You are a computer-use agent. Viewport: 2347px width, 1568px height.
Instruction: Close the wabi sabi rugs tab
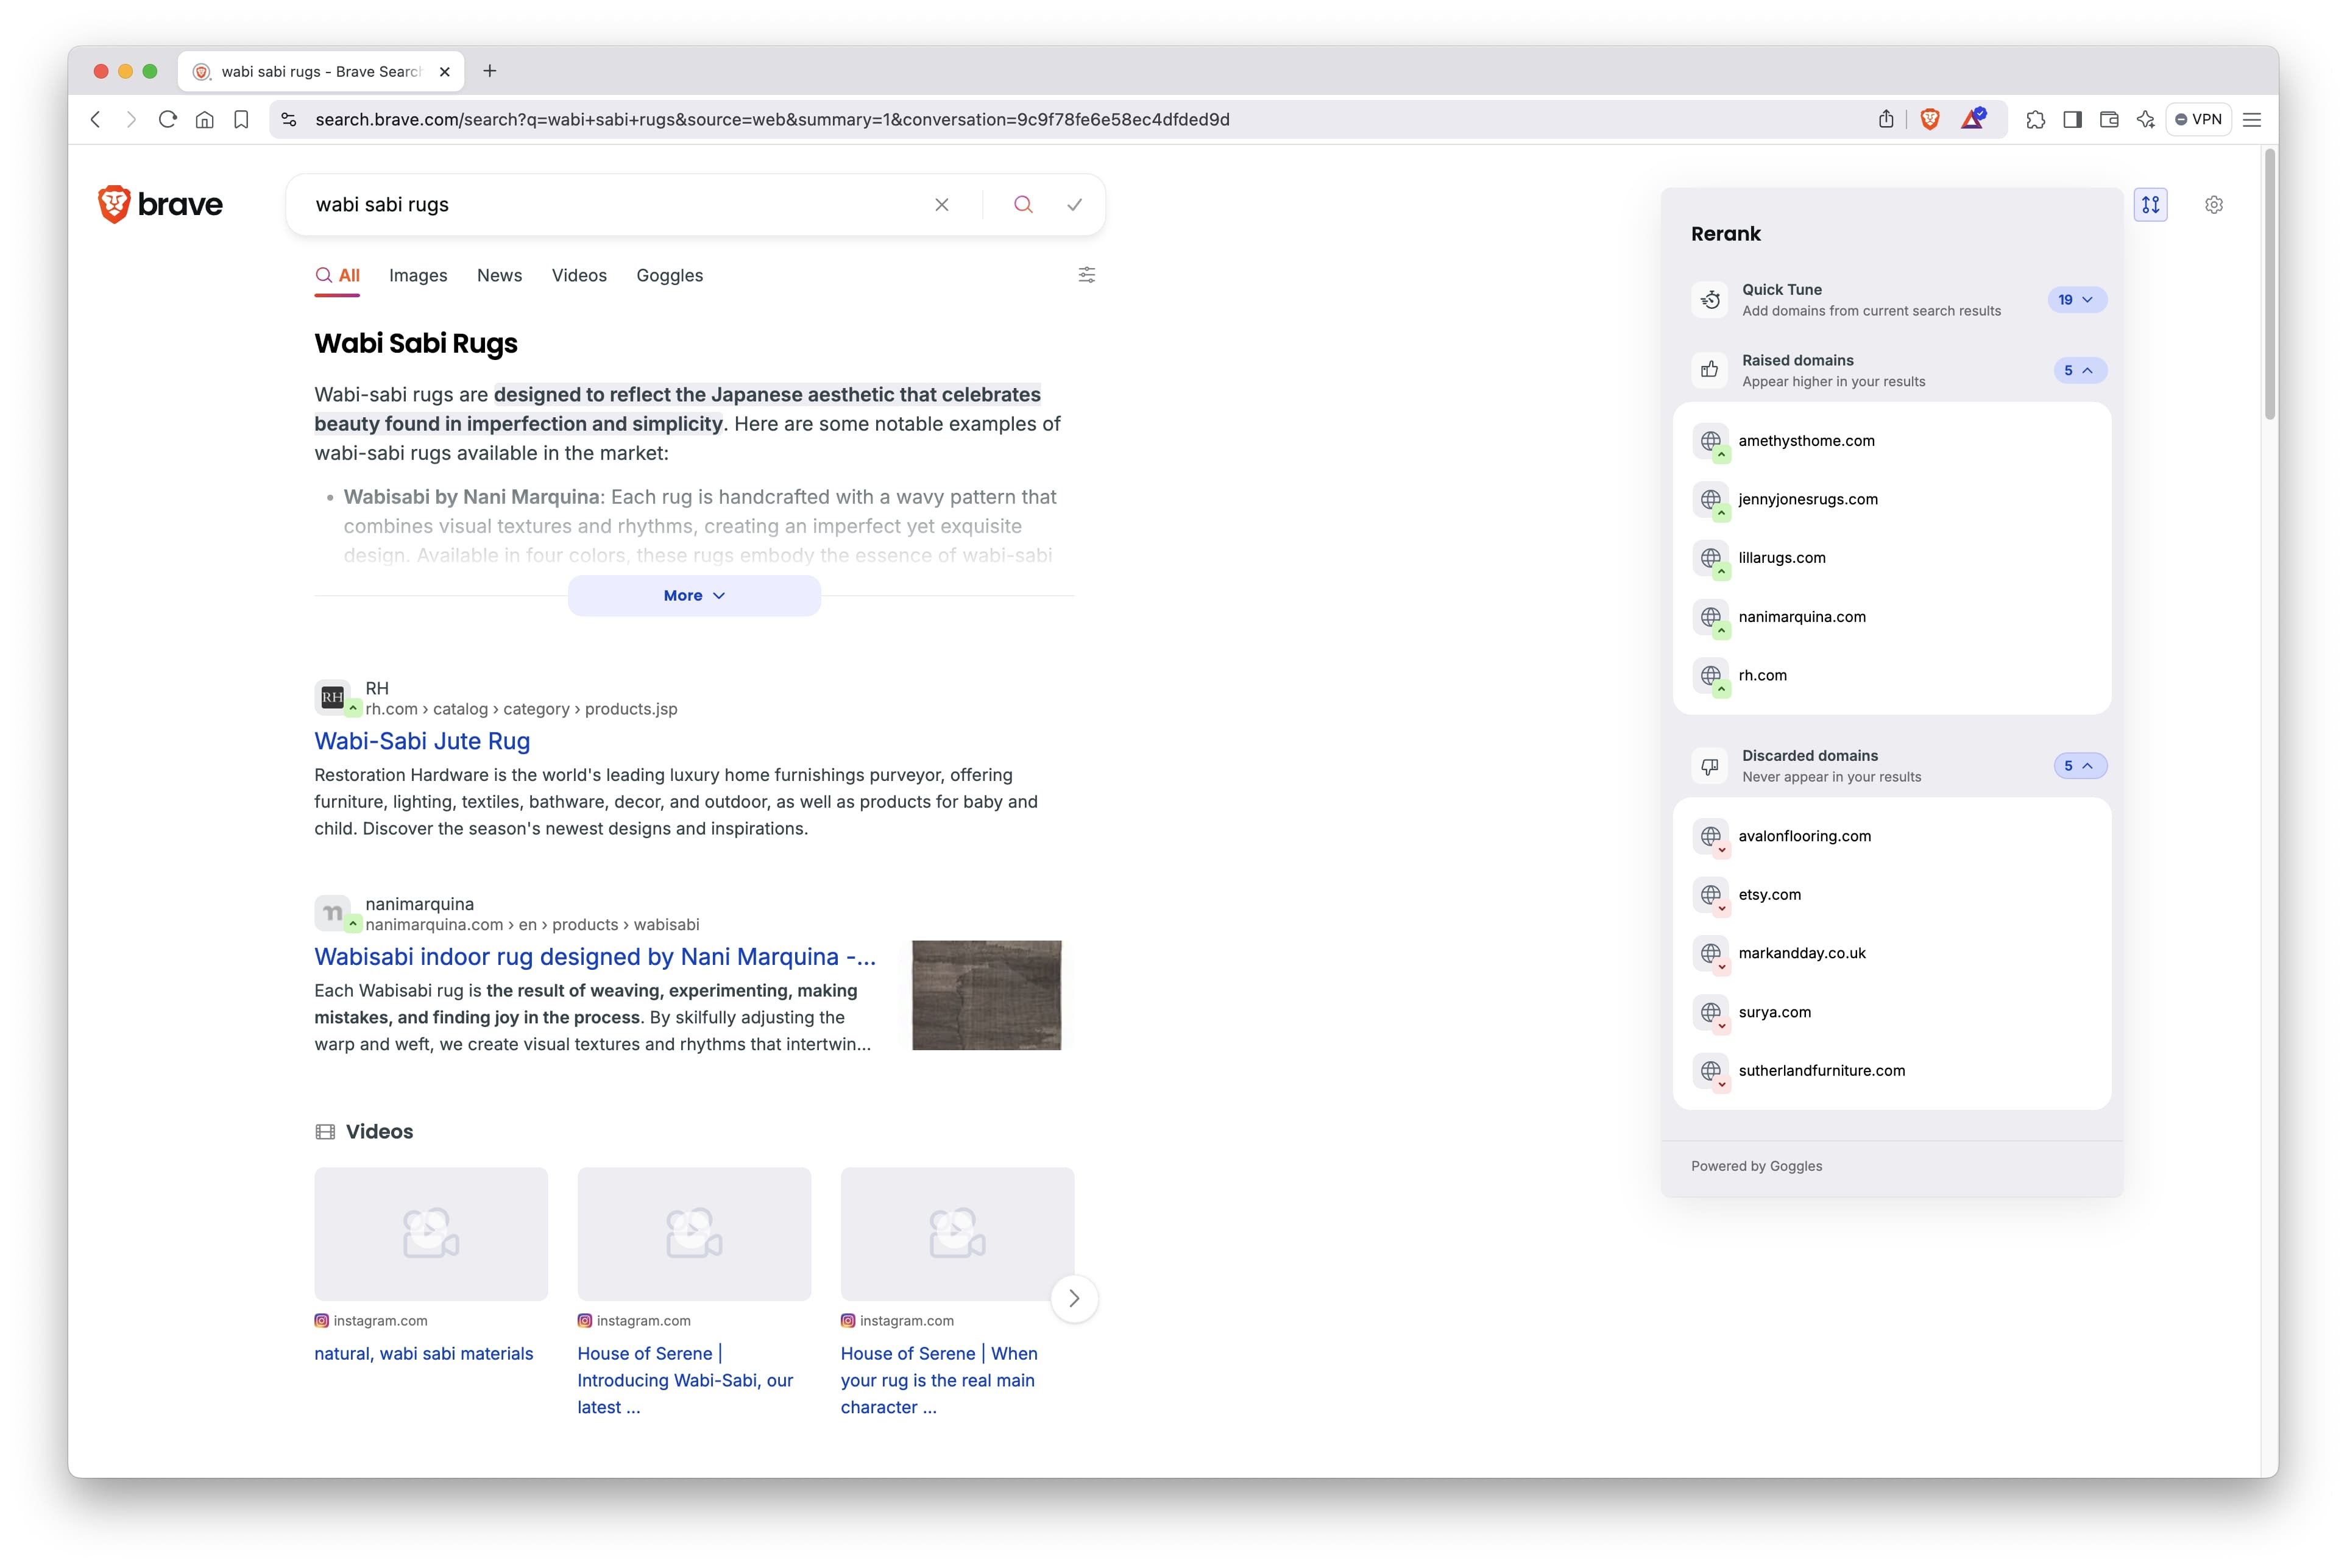pos(445,72)
